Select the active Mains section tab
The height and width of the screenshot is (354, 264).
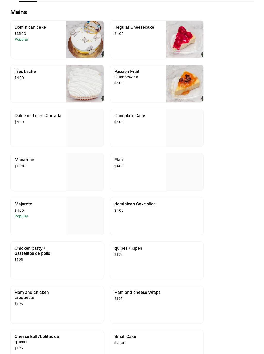click(28, 1)
